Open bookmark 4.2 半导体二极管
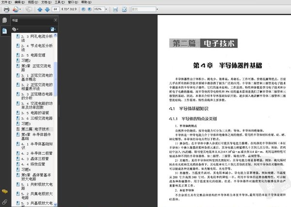Viewport: 291px width, 207px height. 36,153
